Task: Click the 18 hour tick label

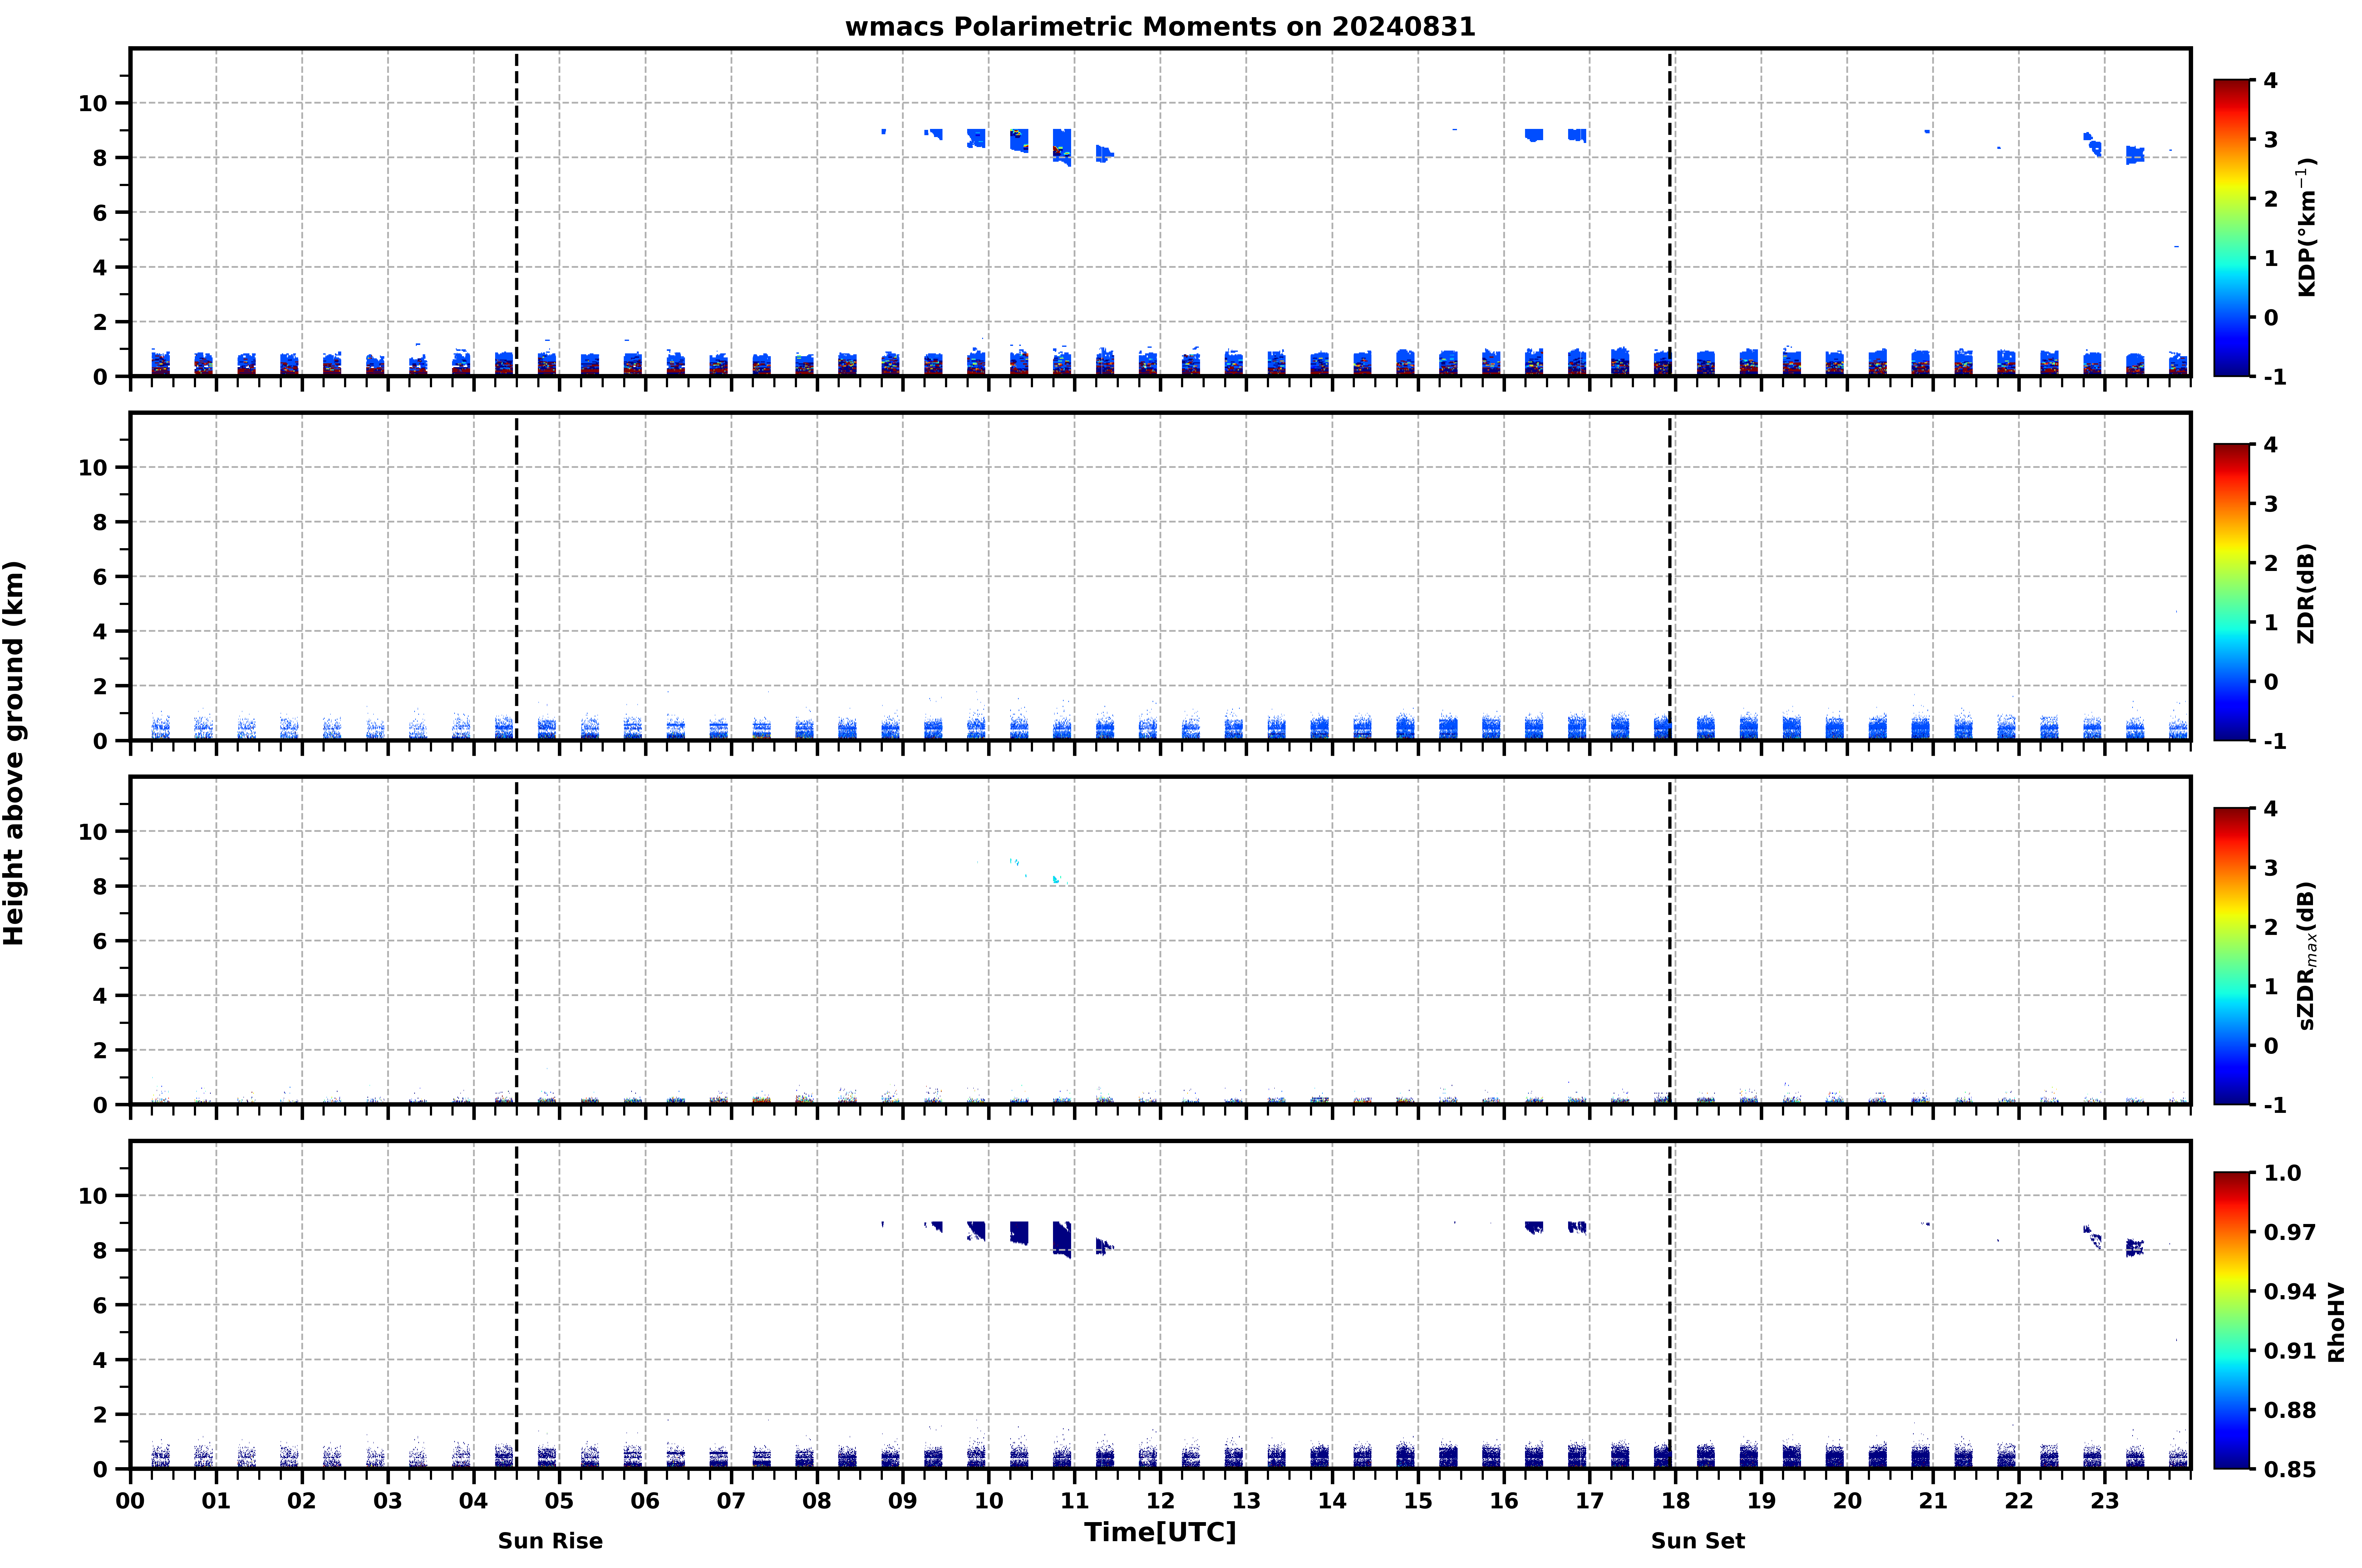Action: click(1676, 1501)
